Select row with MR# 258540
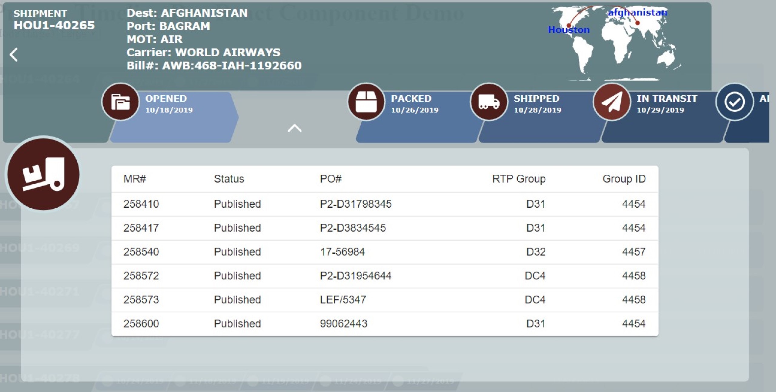This screenshot has height=392, width=776. 141,252
